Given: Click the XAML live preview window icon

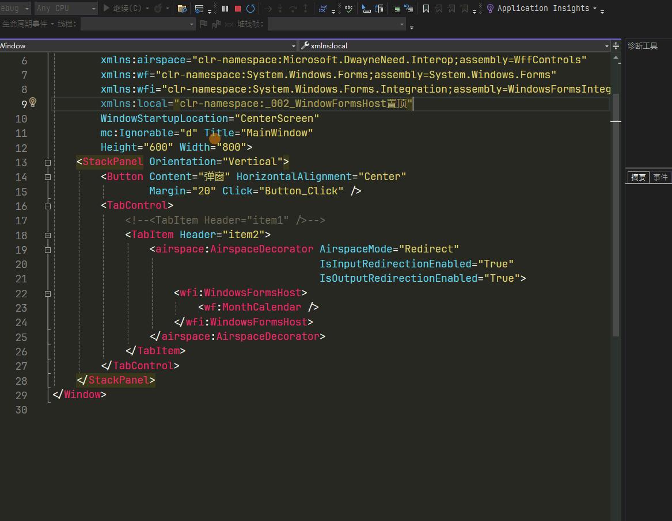Looking at the screenshot, I should [x=199, y=9].
